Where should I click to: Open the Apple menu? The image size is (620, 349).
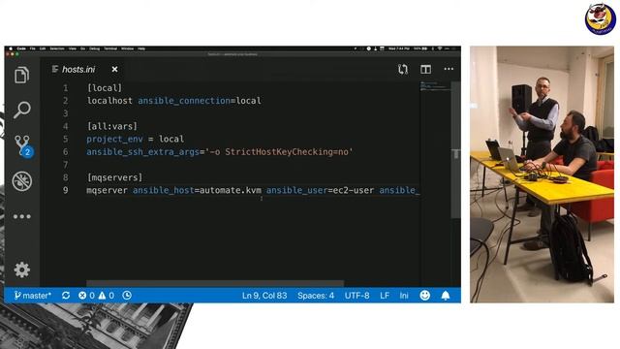[11, 48]
